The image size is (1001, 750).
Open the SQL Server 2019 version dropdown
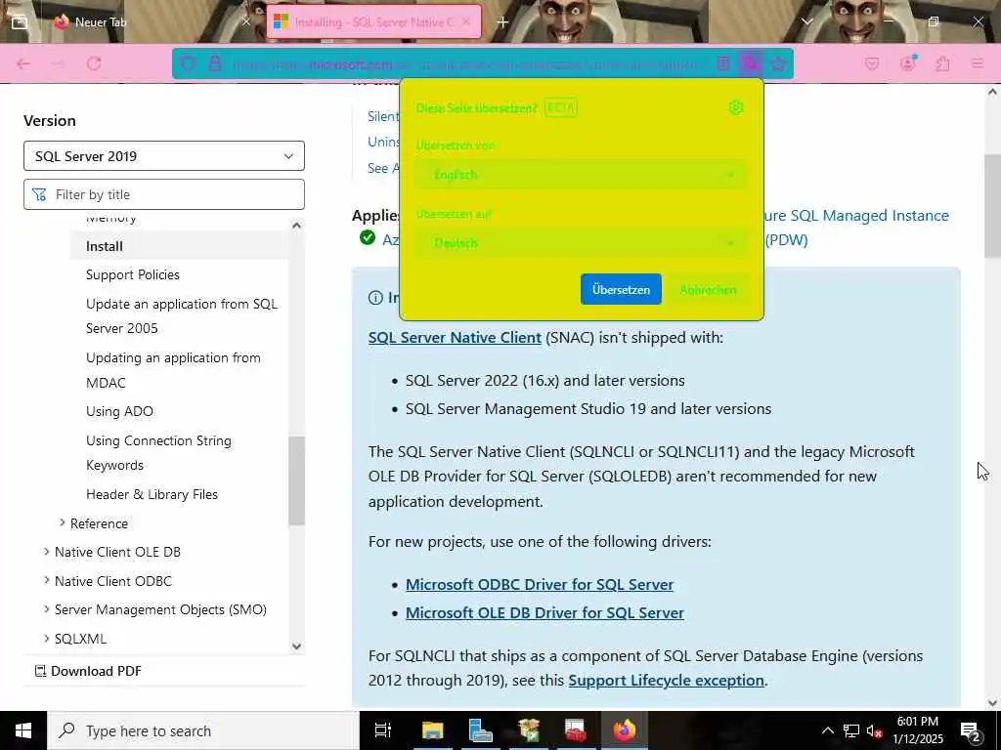pos(164,156)
